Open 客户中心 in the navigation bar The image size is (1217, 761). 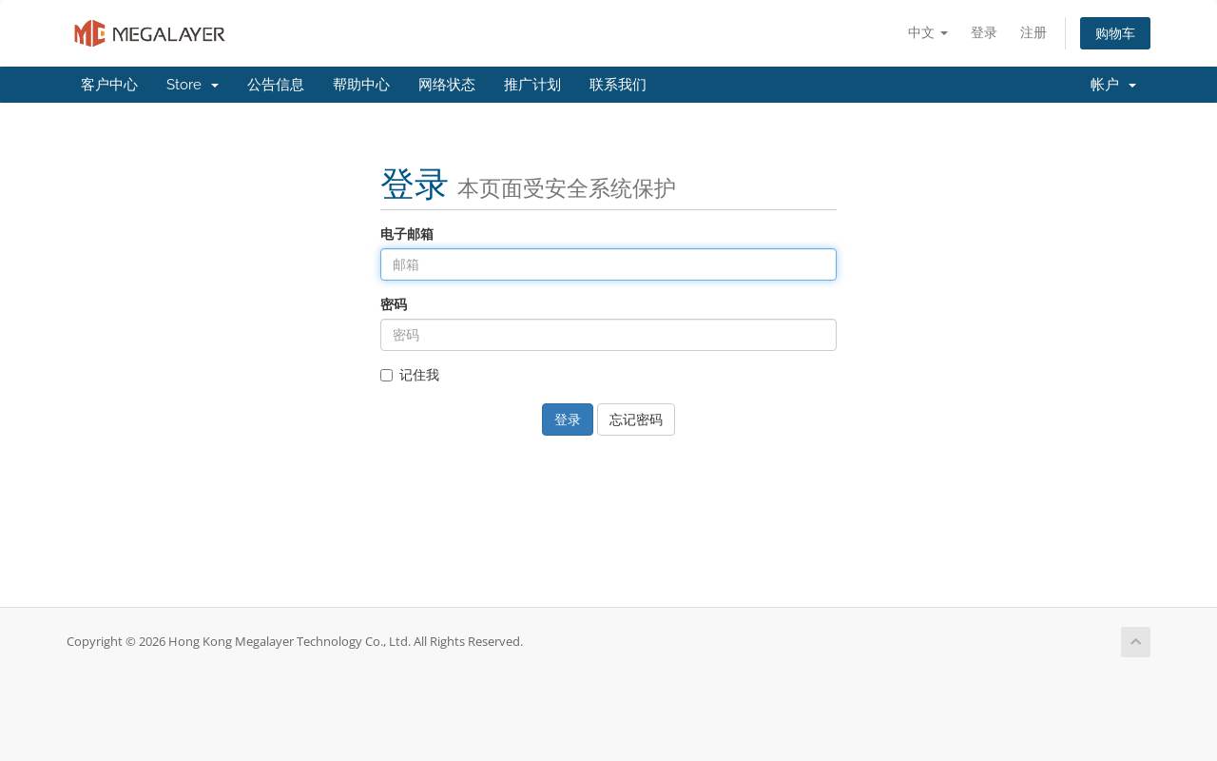109,85
